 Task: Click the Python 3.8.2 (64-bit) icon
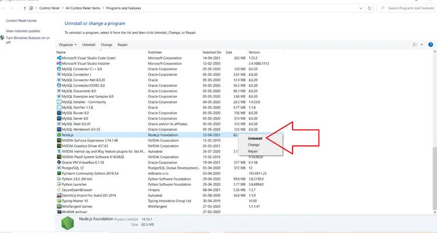click(x=59, y=179)
